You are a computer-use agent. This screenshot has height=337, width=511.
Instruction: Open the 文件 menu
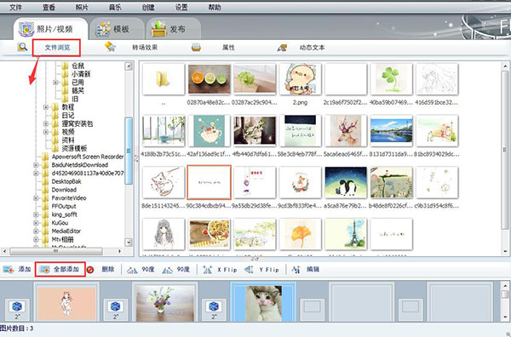[15, 7]
